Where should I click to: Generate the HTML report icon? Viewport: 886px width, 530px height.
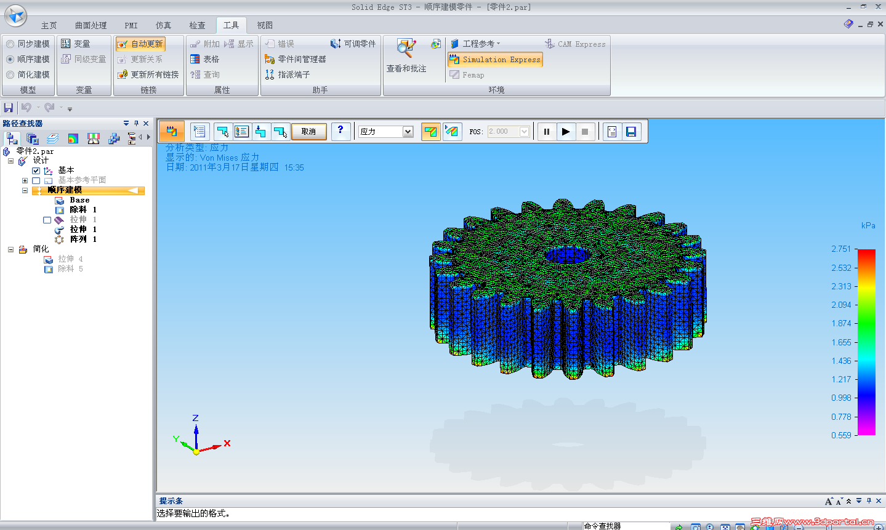click(x=611, y=131)
